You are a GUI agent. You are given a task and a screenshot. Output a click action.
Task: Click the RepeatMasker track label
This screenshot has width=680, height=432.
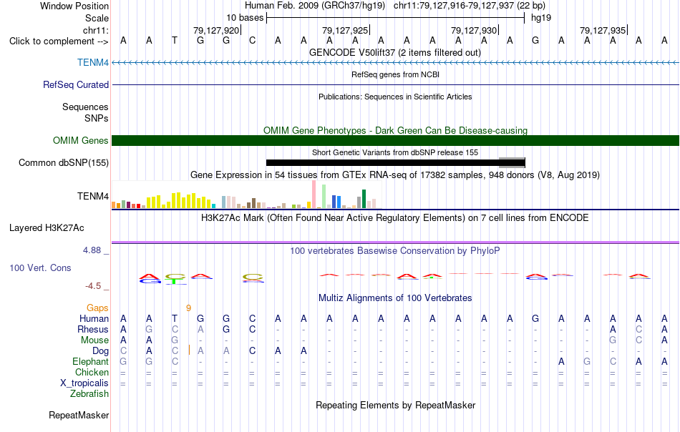pyautogui.click(x=79, y=415)
